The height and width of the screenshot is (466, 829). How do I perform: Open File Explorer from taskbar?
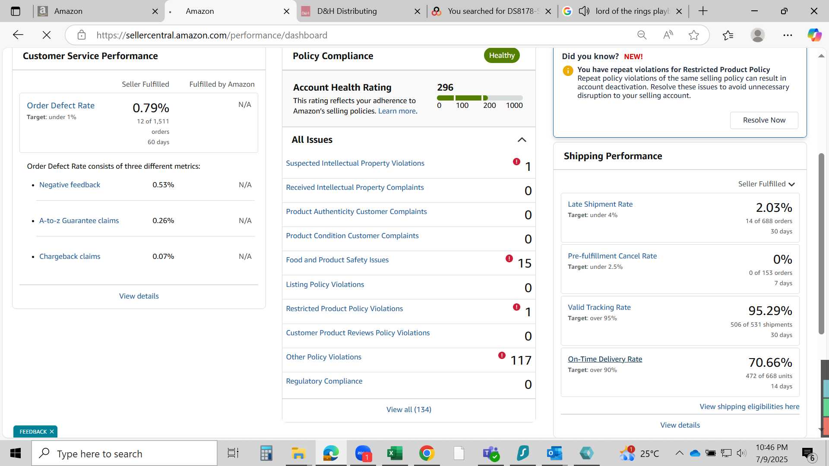[x=298, y=453]
